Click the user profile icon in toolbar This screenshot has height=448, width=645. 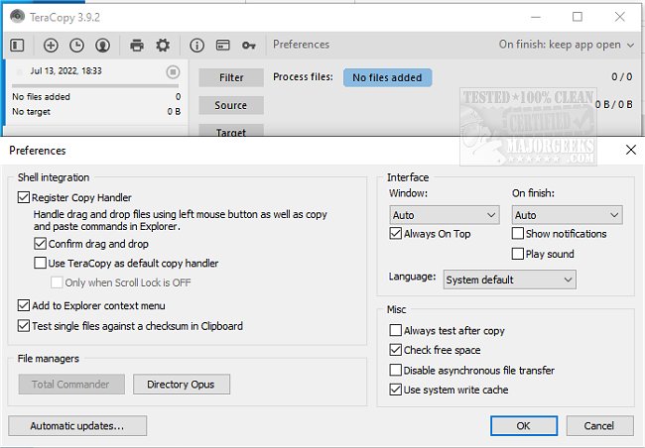(103, 45)
